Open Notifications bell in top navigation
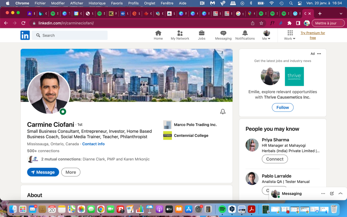The height and width of the screenshot is (217, 347). pos(245,33)
